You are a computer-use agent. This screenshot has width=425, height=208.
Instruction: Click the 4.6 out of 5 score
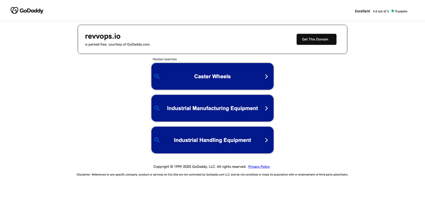coord(381,11)
